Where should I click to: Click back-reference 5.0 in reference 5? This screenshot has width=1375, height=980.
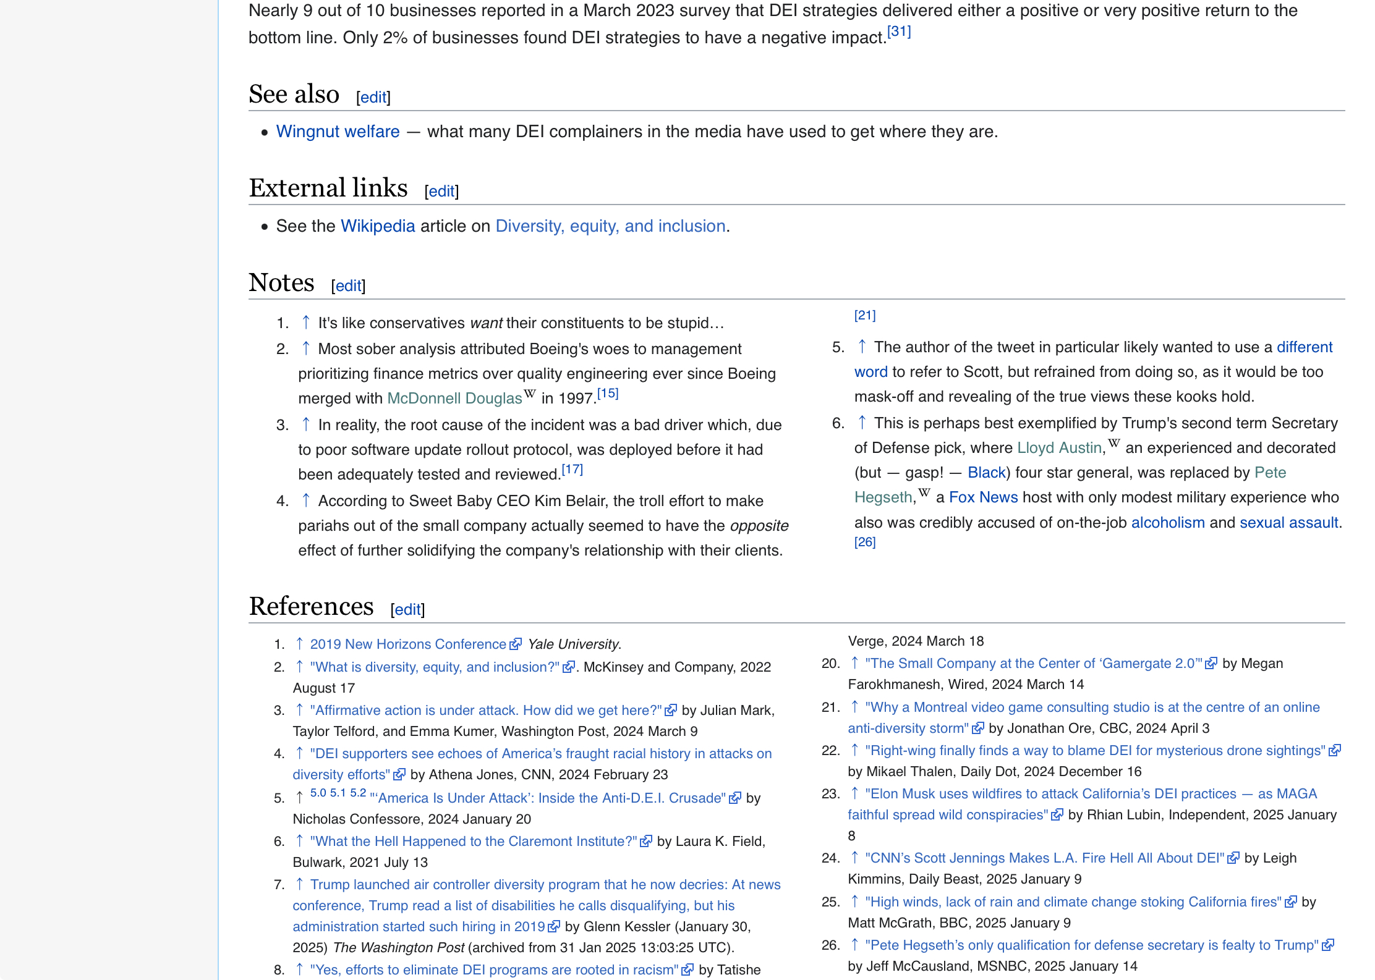click(318, 793)
